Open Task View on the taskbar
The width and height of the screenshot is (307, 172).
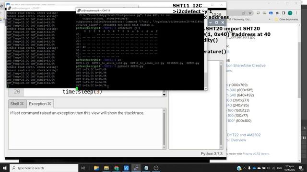(x=83, y=168)
